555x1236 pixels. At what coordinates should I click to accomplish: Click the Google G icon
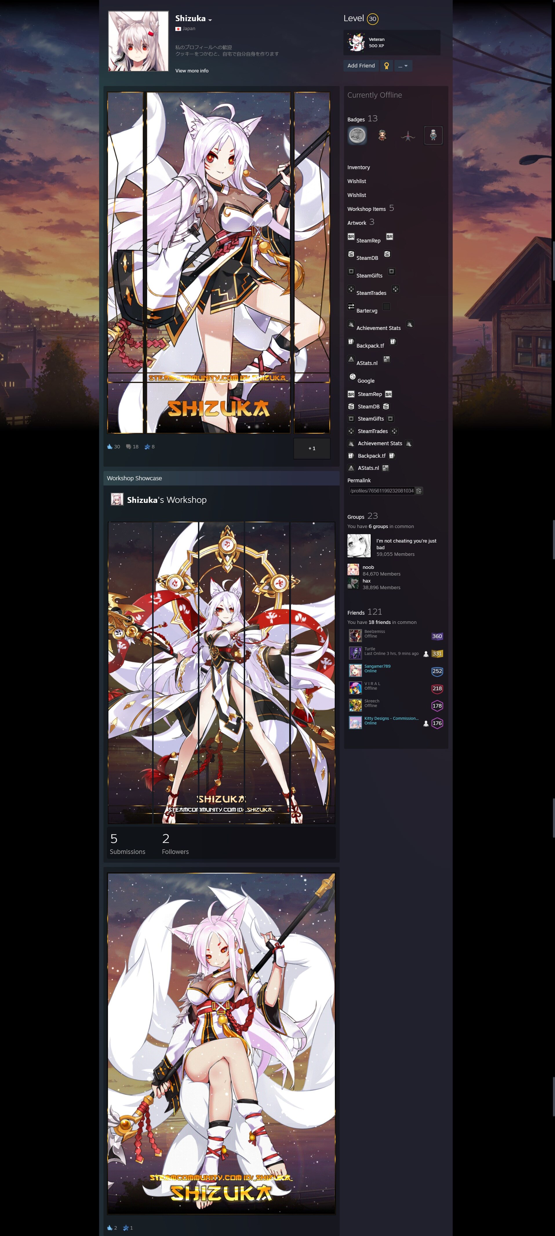(x=352, y=377)
